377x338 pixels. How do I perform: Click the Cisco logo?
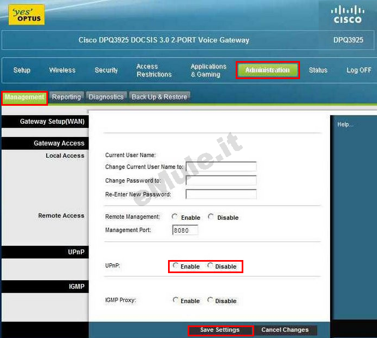[348, 15]
